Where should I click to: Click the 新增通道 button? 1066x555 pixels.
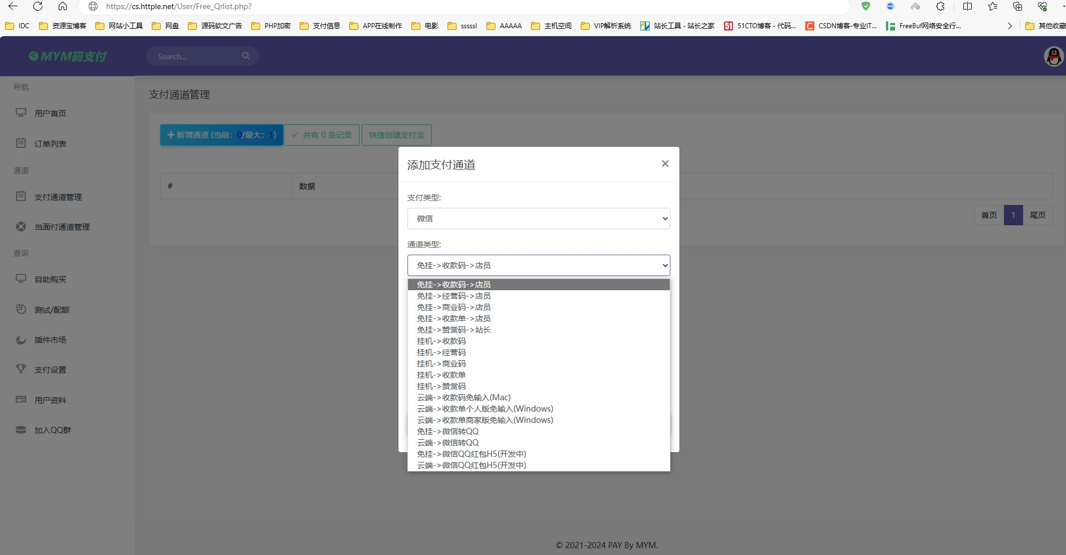(221, 135)
